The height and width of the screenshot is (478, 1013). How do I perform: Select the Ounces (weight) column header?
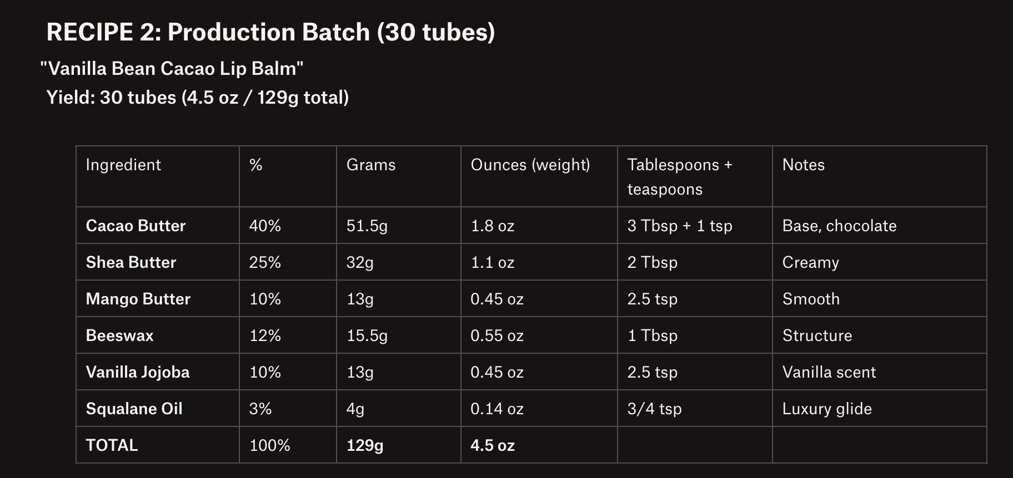point(530,165)
